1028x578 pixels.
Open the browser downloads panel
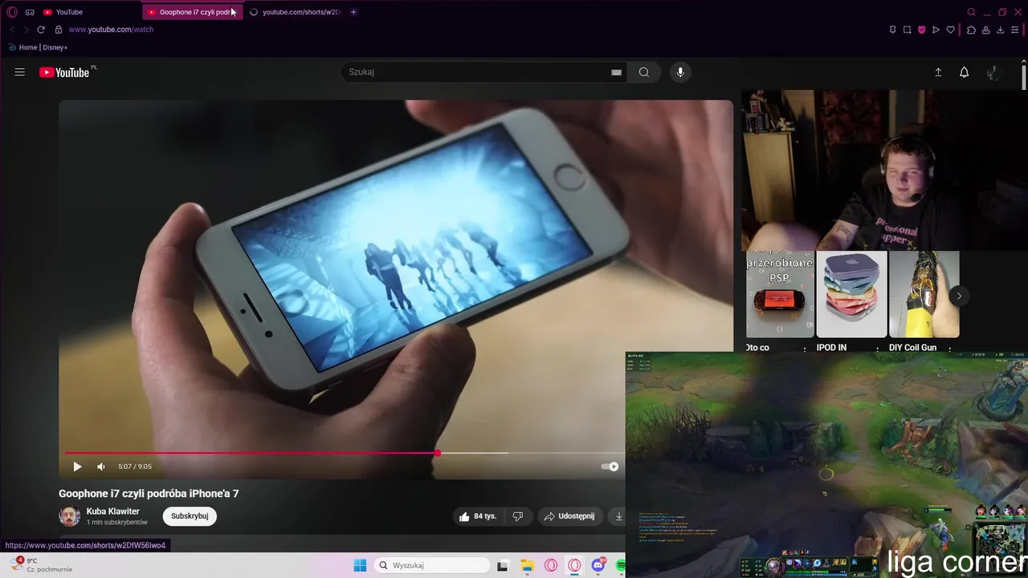point(1000,30)
